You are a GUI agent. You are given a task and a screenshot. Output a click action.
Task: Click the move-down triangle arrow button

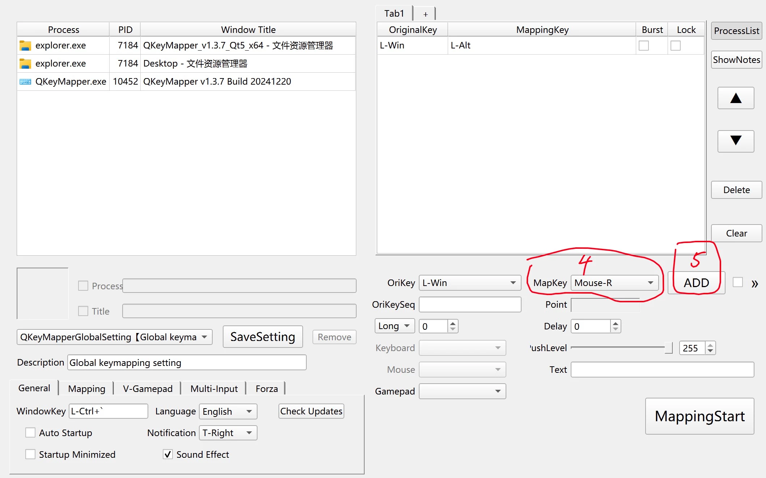pyautogui.click(x=736, y=141)
